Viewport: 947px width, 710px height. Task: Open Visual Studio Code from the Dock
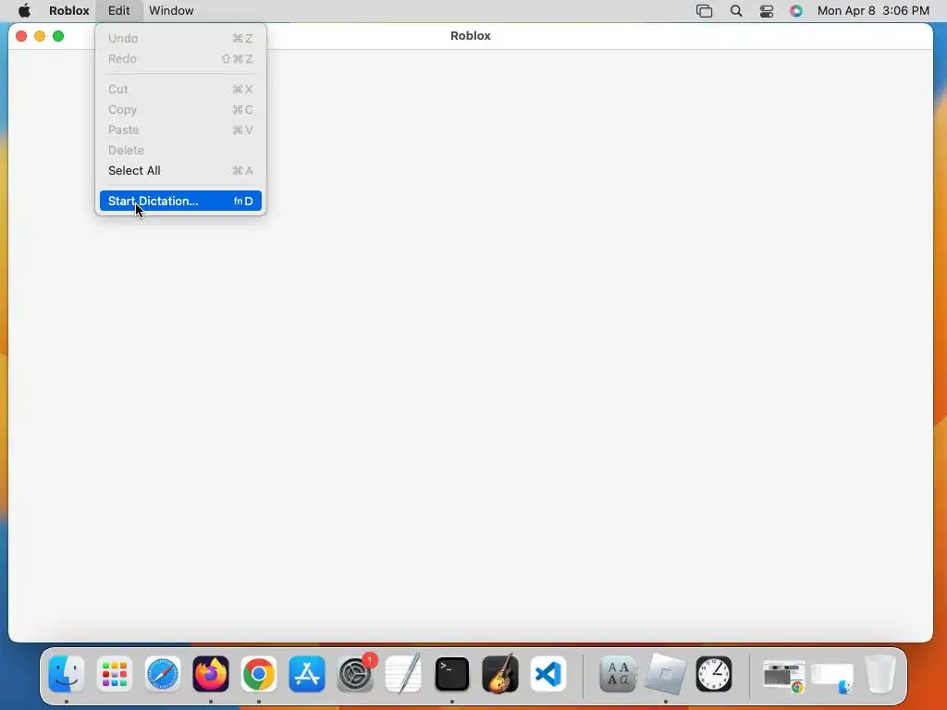point(548,674)
